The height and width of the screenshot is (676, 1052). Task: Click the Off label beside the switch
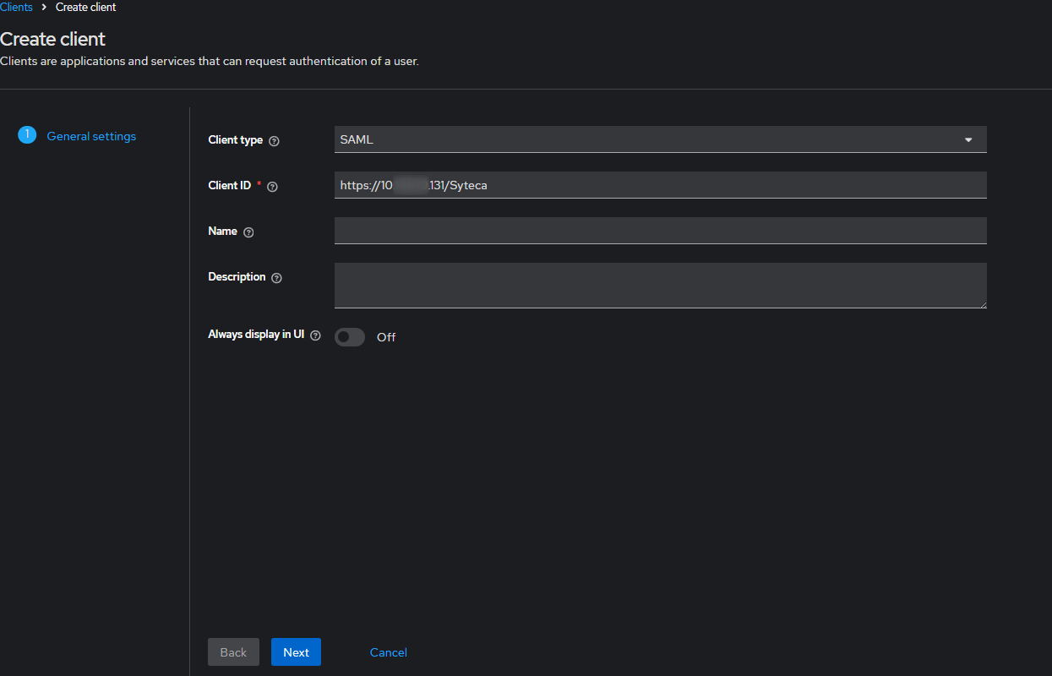386,337
